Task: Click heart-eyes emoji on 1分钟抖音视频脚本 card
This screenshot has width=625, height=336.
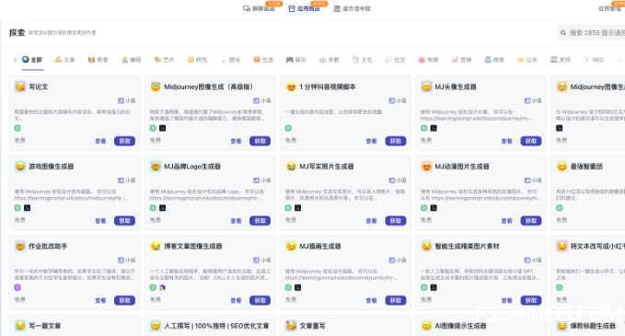Action: (x=292, y=87)
